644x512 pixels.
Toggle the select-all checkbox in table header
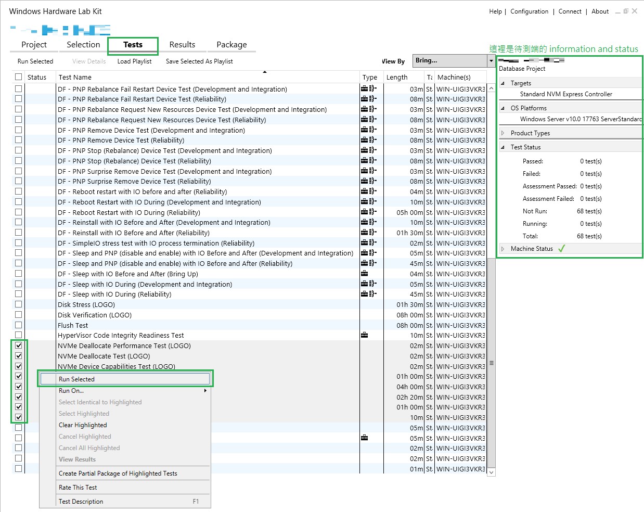[19, 77]
